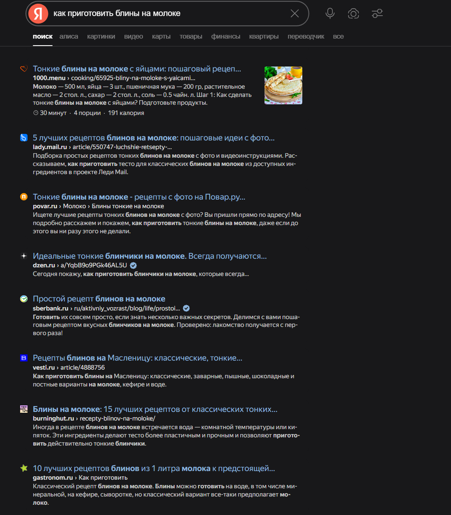Screen dimensions: 451x515
Task: Start voice search with the microphone icon
Action: click(x=330, y=14)
